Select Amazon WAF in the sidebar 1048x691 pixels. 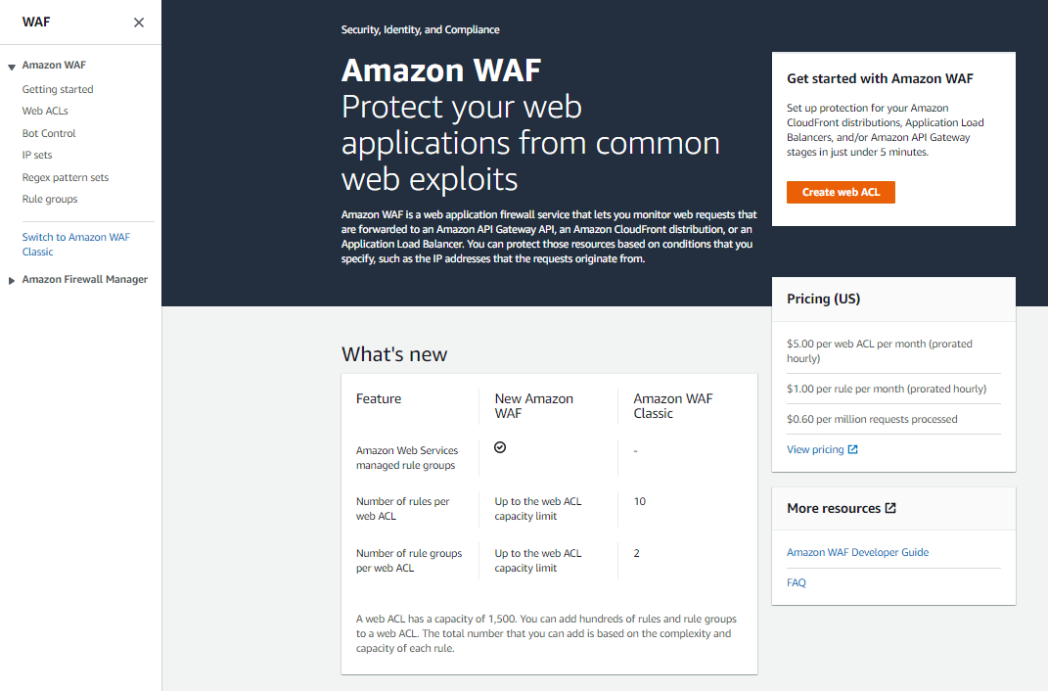[54, 65]
